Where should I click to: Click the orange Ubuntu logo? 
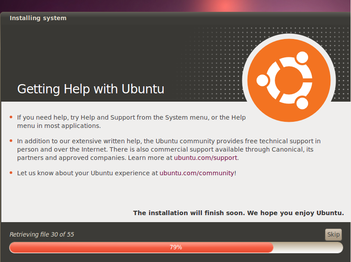click(x=289, y=80)
